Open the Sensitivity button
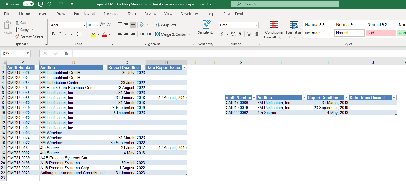This screenshot has height=191, width=406. 206,29
